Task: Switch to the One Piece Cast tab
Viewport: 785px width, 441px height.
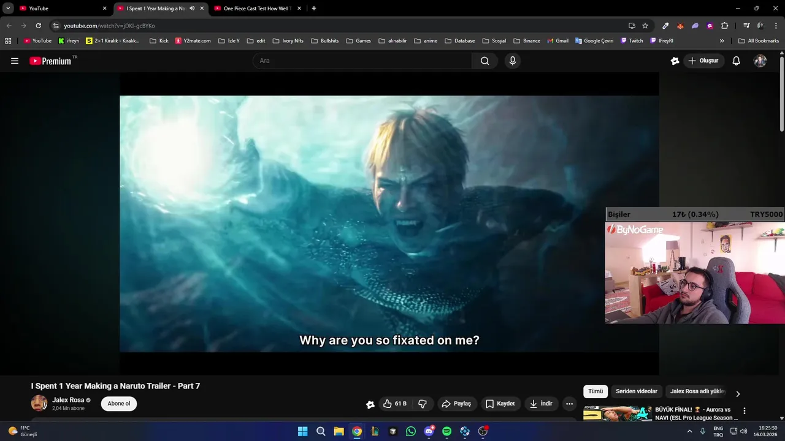Action: [x=258, y=9]
